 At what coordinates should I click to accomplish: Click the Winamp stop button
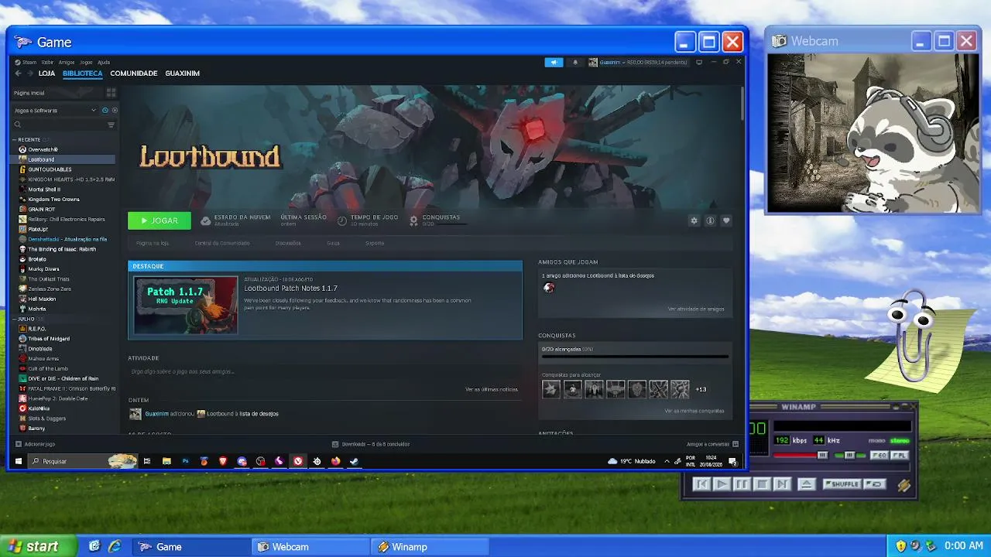pyautogui.click(x=762, y=484)
